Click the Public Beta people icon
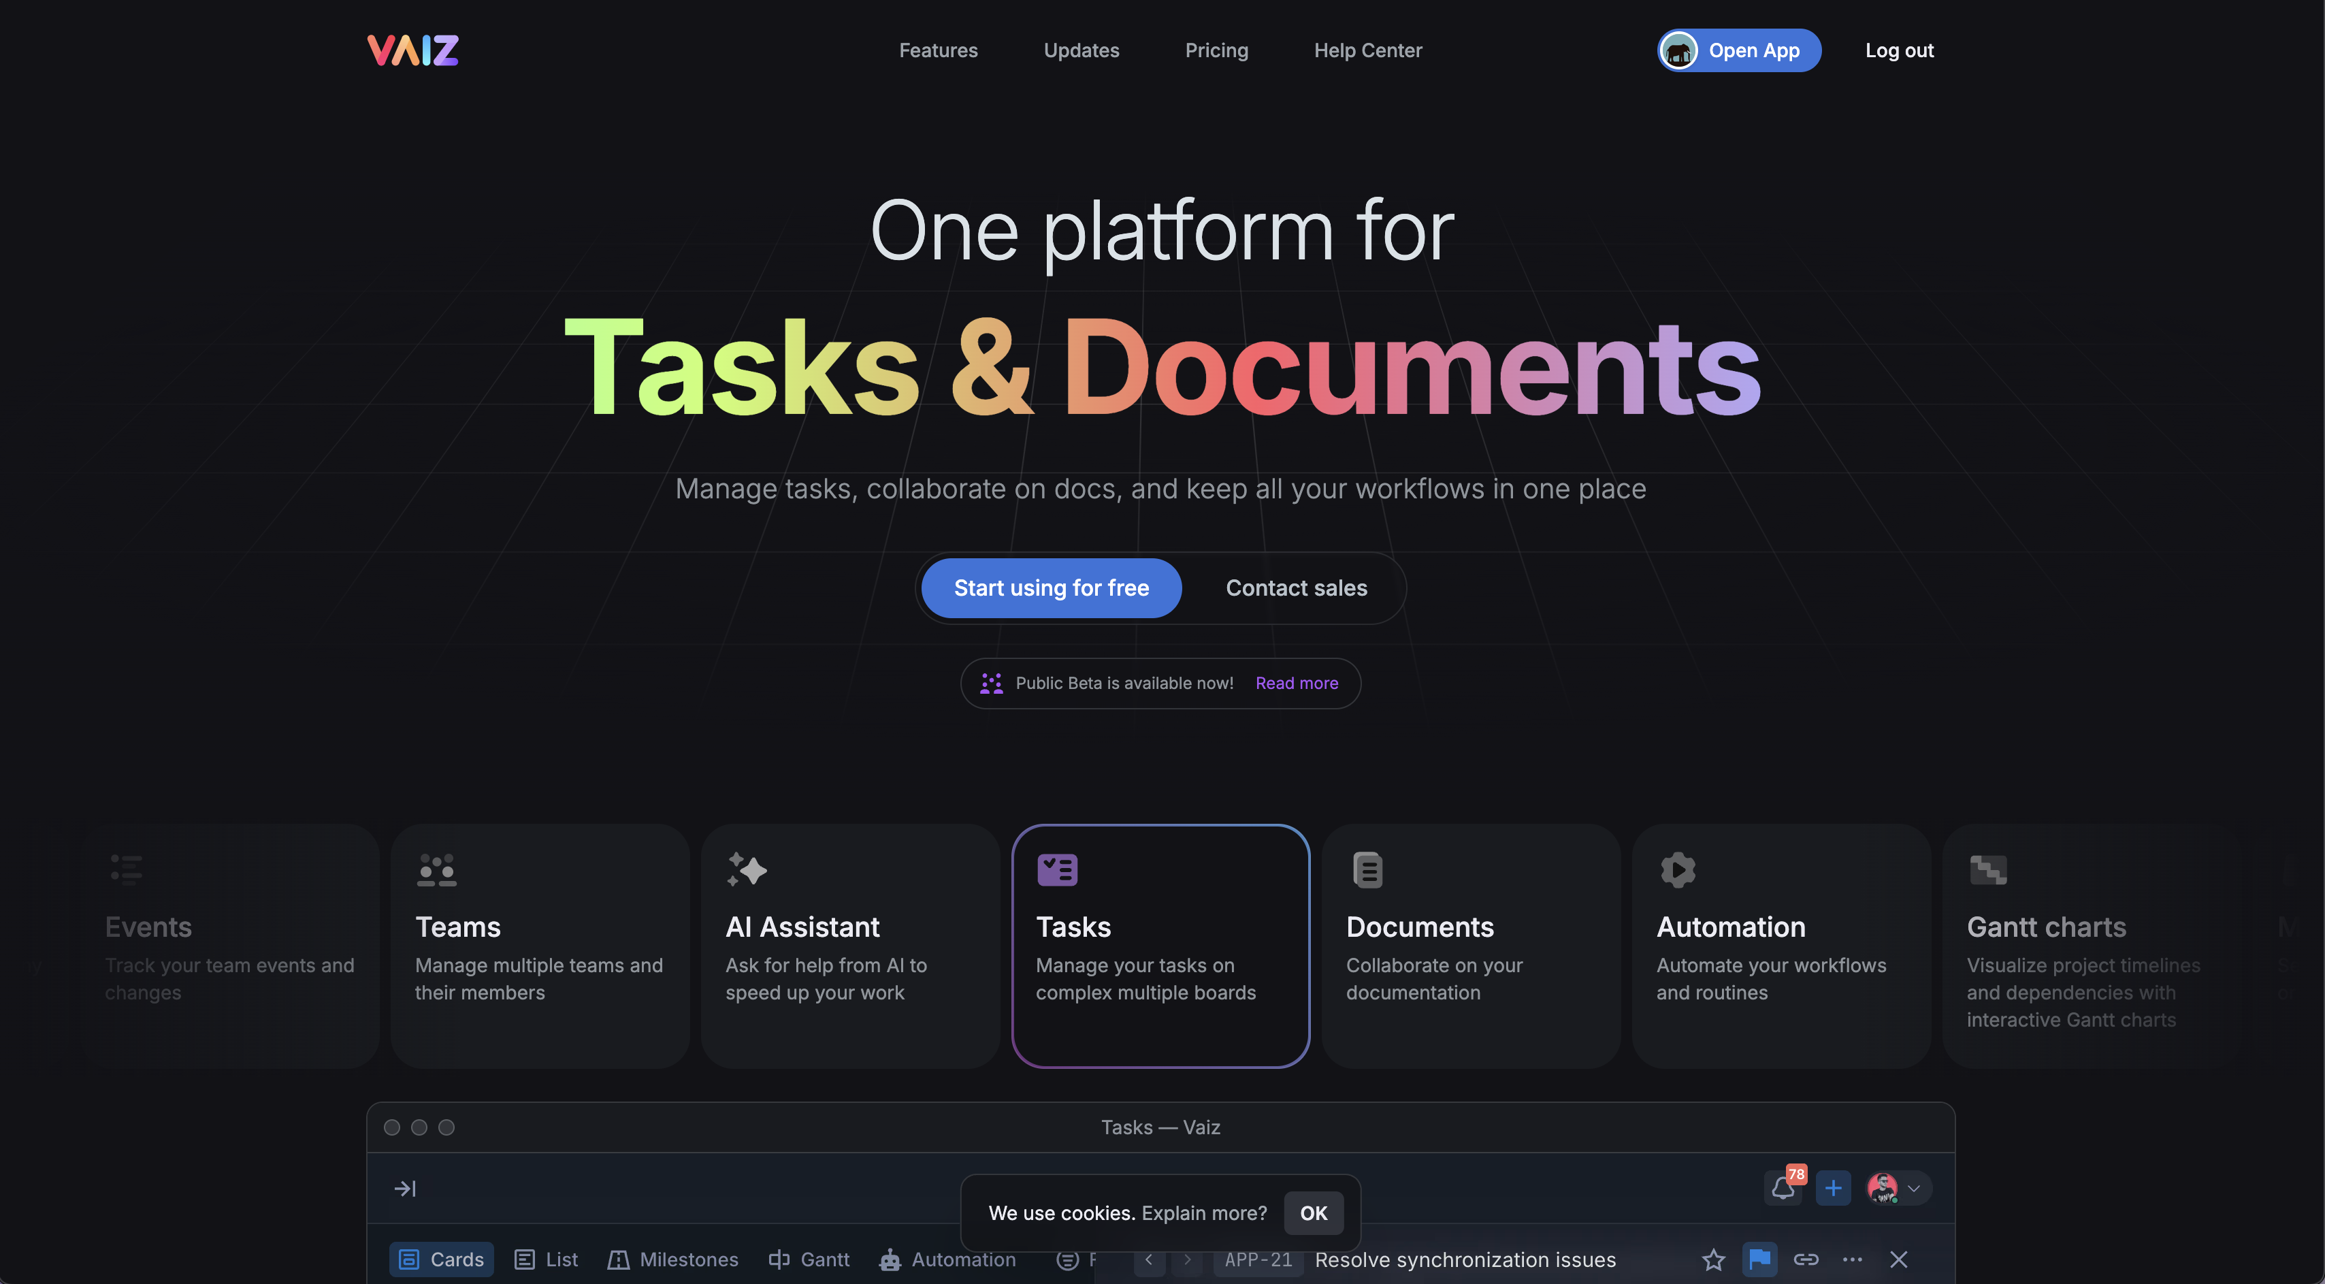The image size is (2325, 1284). (991, 684)
